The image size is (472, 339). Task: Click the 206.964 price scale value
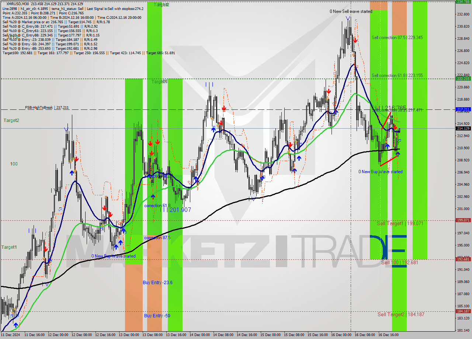click(464, 172)
